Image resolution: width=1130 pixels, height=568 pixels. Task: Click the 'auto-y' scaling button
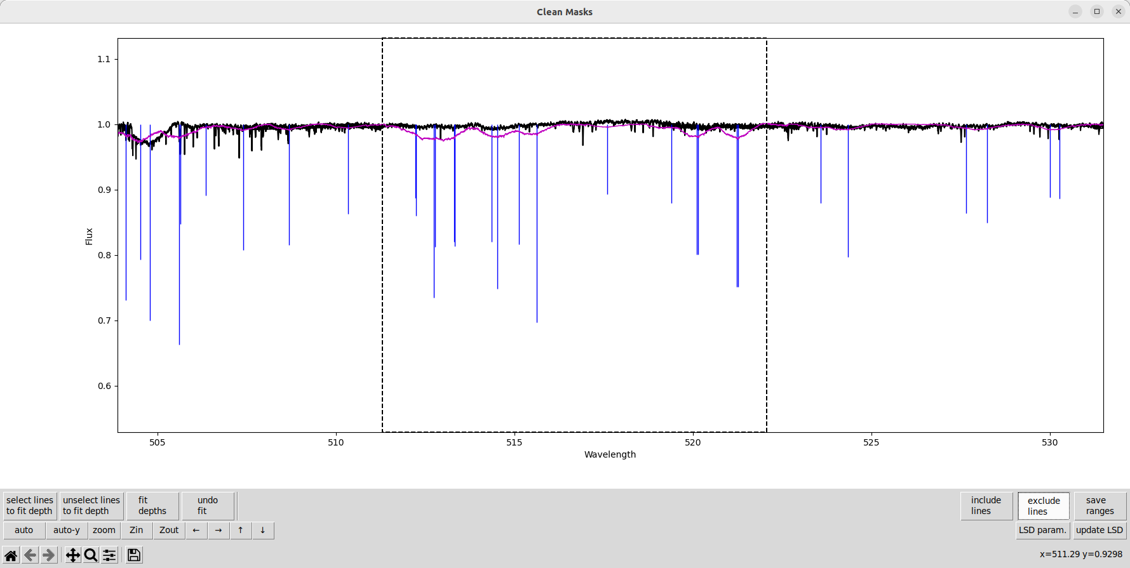[67, 531]
